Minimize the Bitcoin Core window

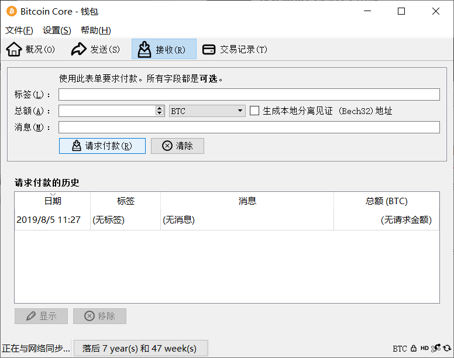click(367, 11)
